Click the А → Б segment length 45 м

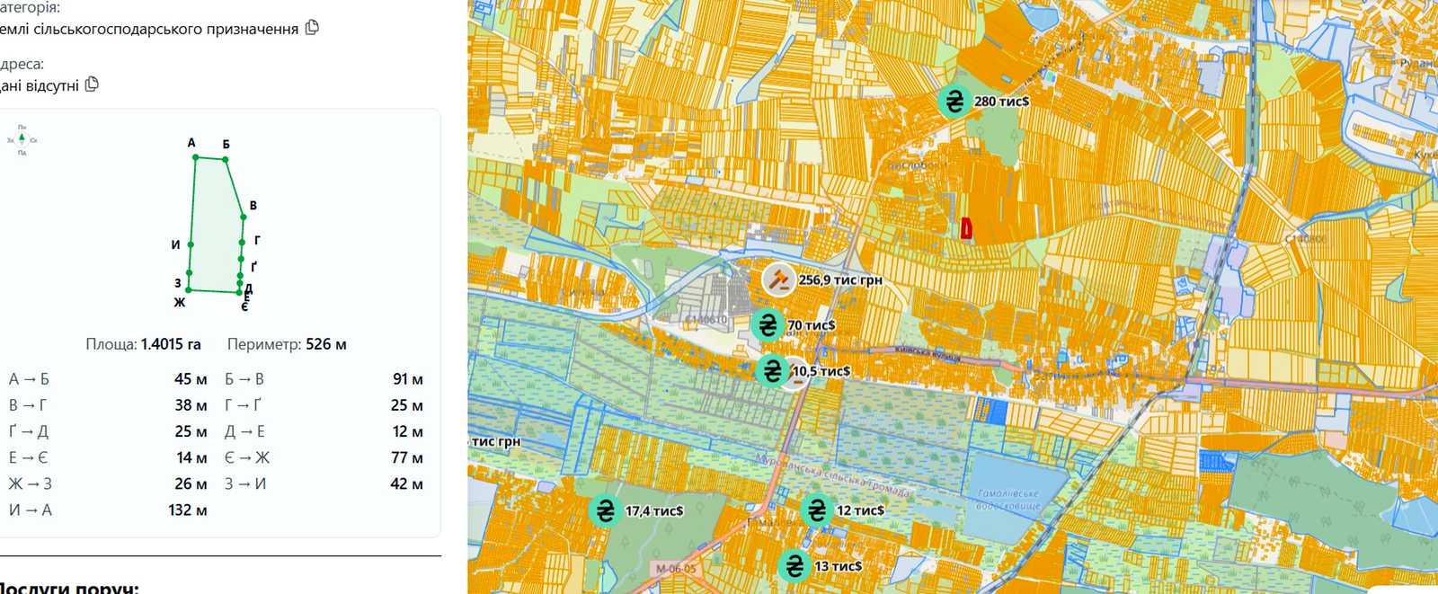191,379
